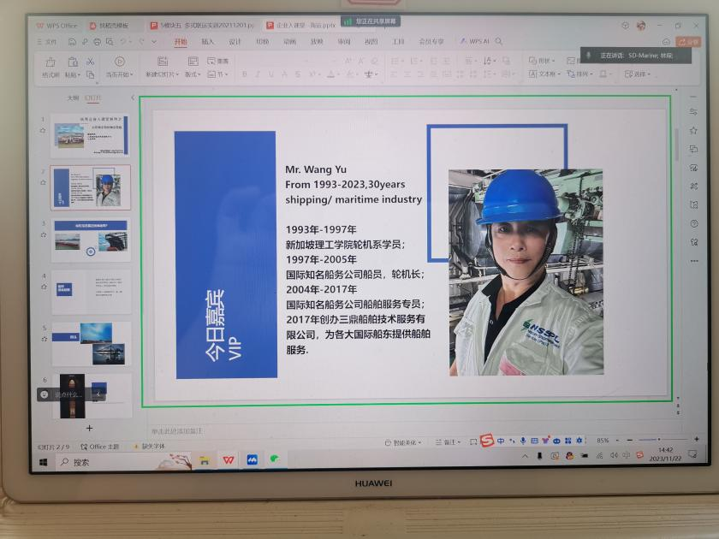Toggle the star marker beside slide 1
The height and width of the screenshot is (539, 719).
pos(44,131)
